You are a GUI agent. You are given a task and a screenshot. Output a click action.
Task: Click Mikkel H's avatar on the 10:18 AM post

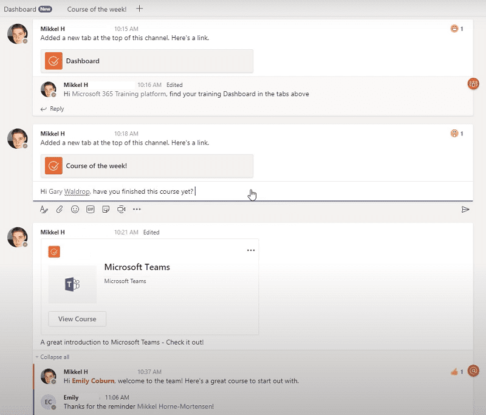tap(18, 139)
